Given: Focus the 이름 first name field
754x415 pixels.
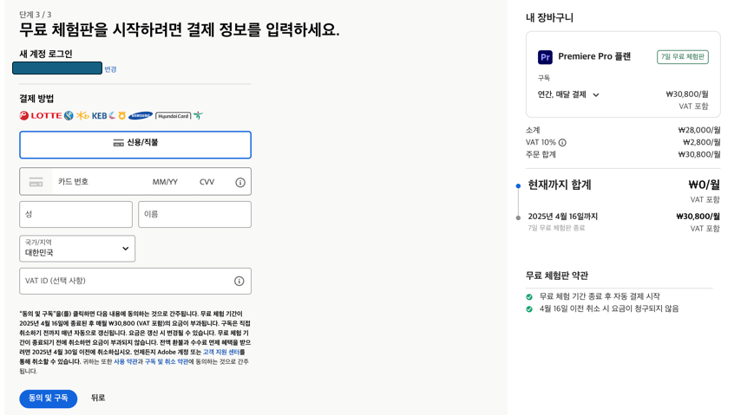Looking at the screenshot, I should coord(194,214).
